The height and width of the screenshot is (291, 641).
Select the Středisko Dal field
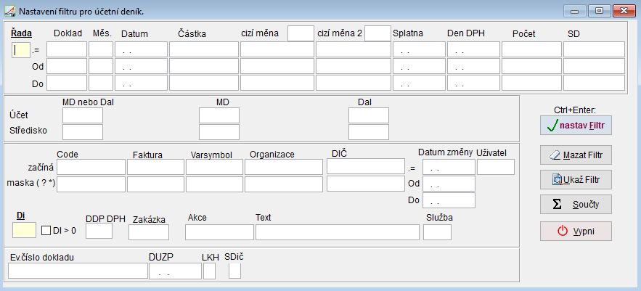tap(368, 131)
